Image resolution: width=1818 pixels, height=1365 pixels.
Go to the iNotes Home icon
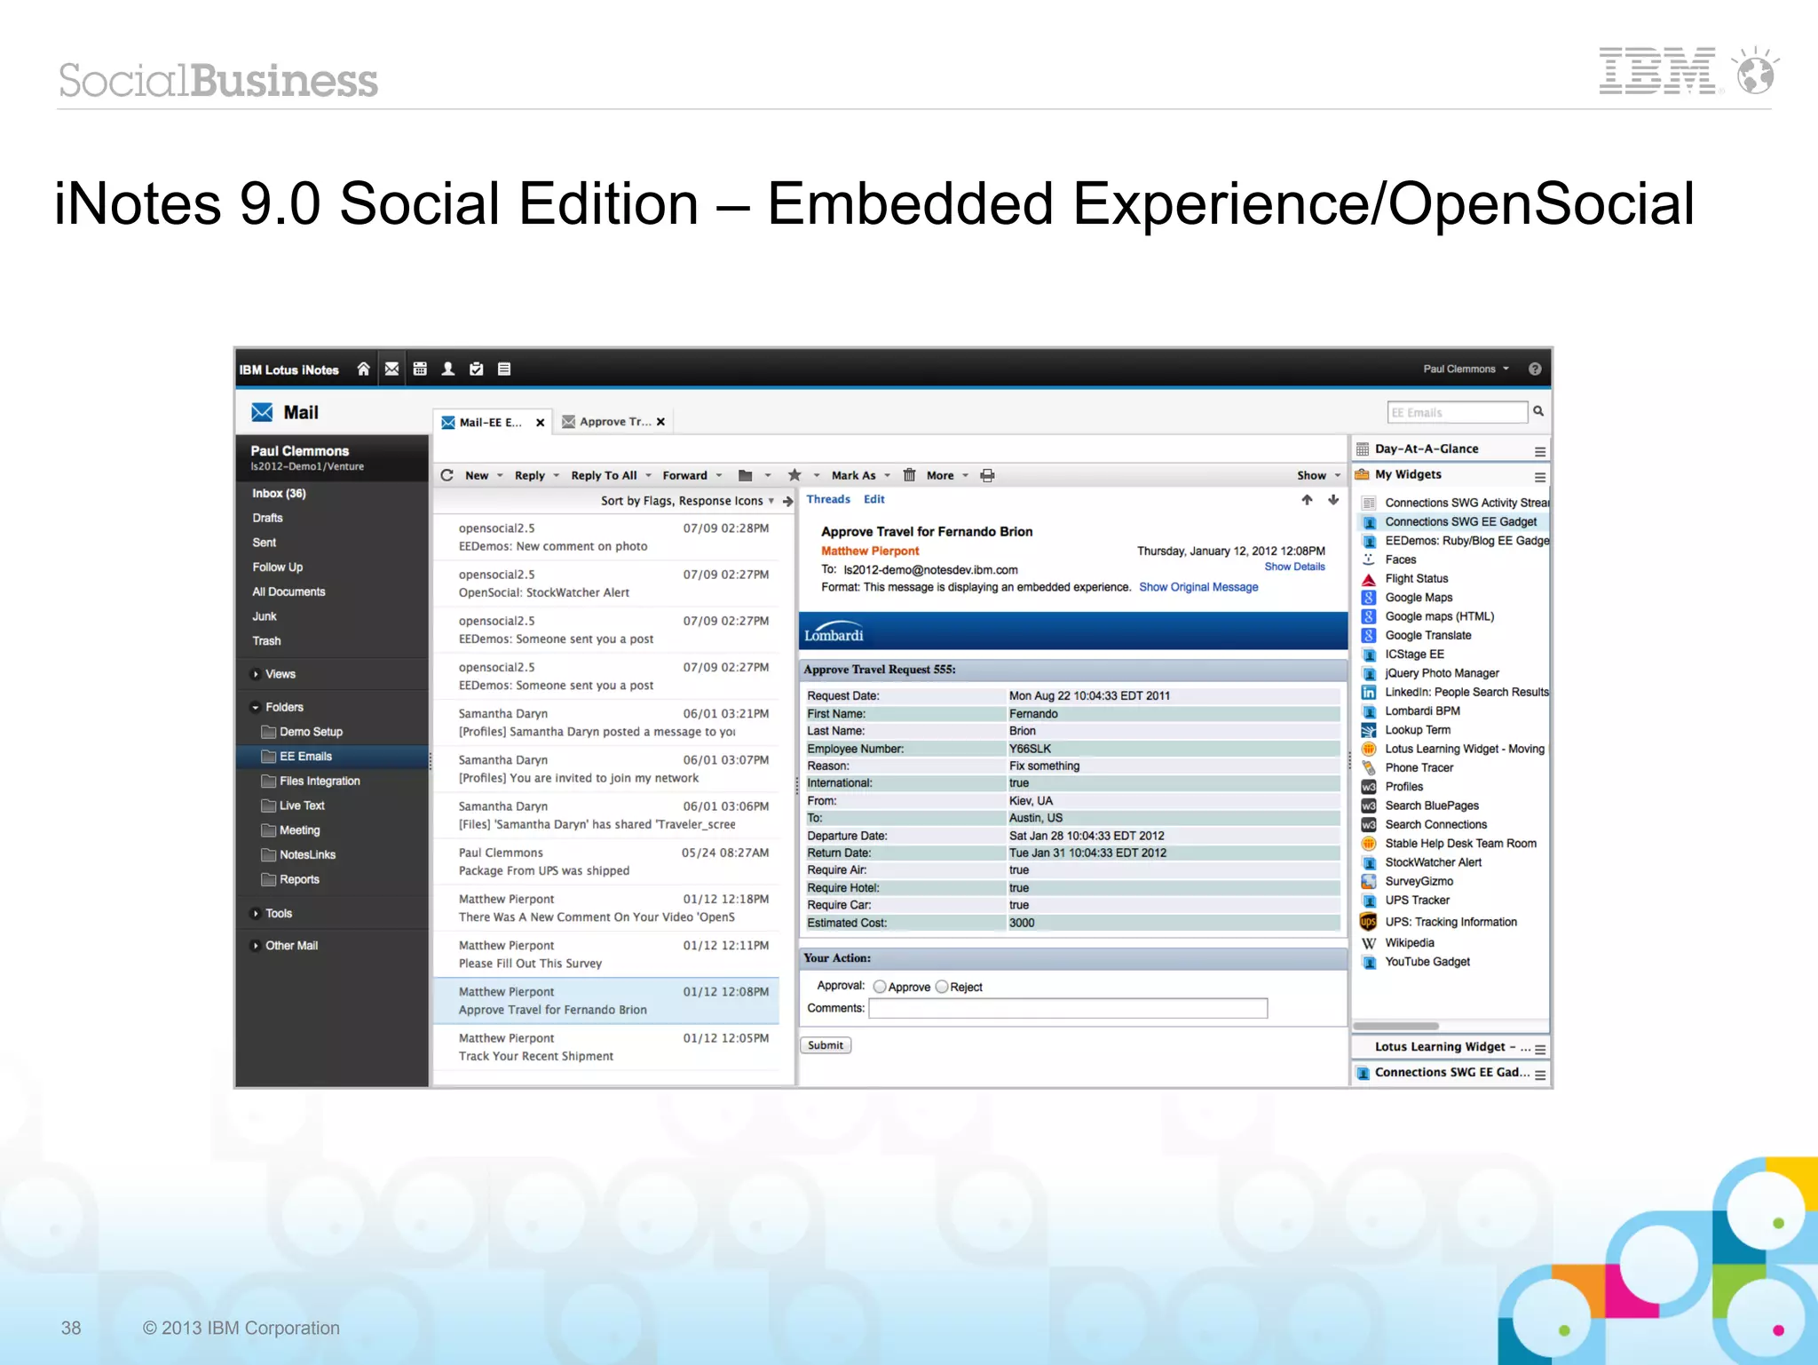363,369
